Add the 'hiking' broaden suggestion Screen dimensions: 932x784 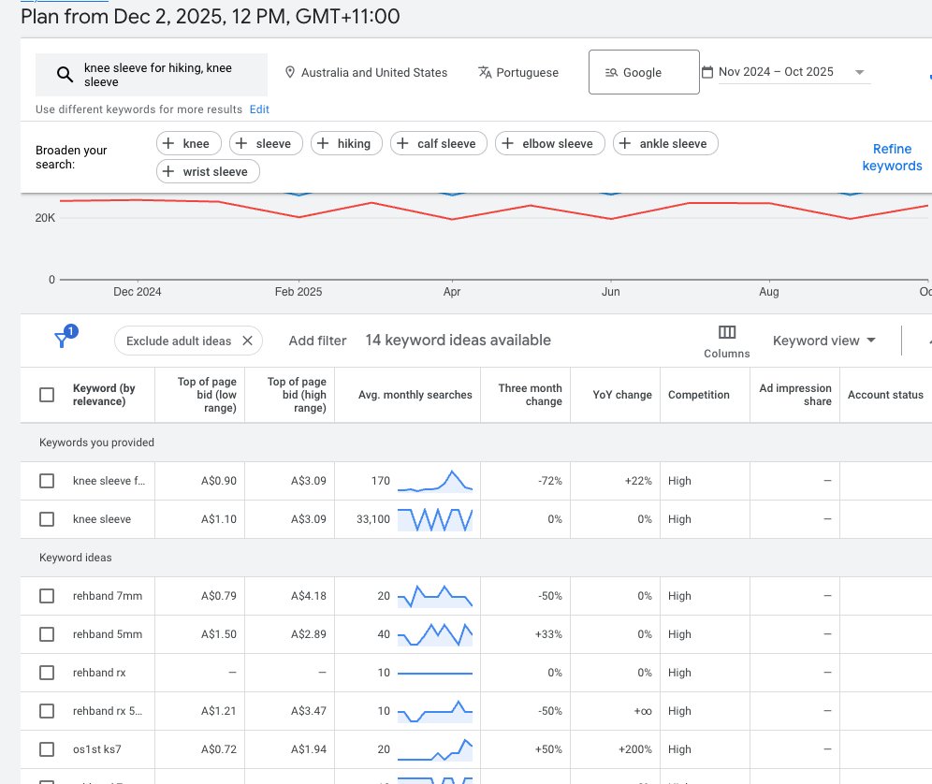click(346, 143)
